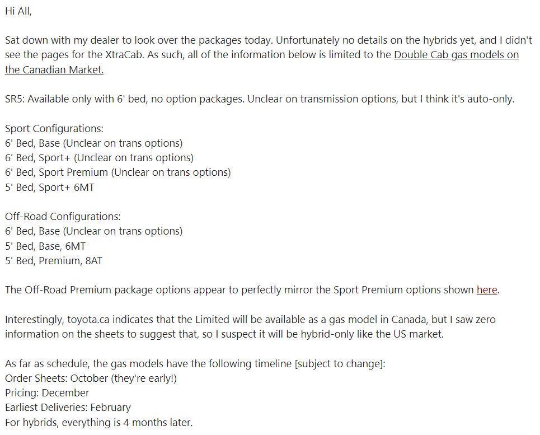The width and height of the screenshot is (540, 435).
Task: Click the '5' Bed, Sport+ 6MT' line
Action: [x=50, y=188]
